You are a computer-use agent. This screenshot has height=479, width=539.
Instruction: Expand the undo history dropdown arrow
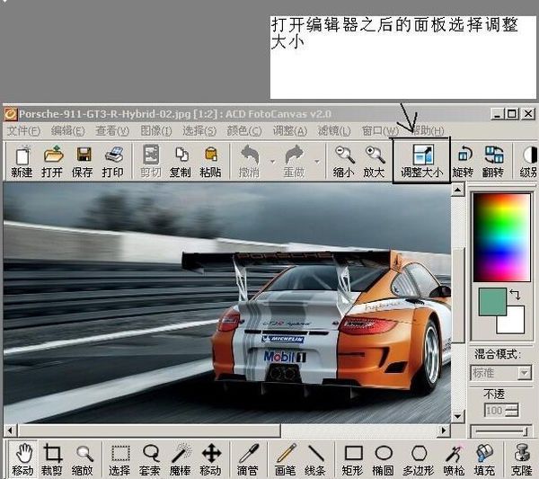coord(273,161)
